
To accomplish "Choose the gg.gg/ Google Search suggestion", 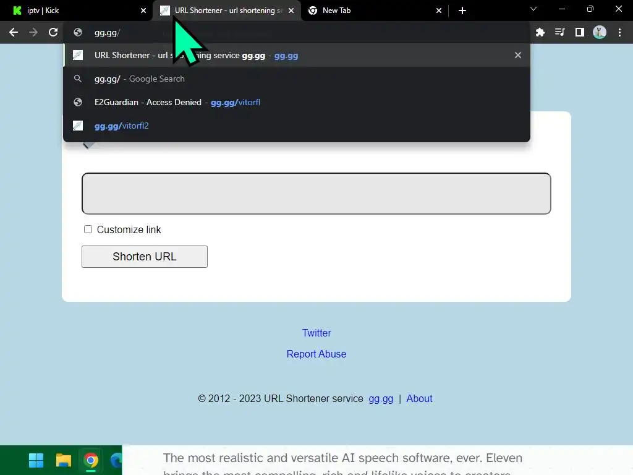I will [x=297, y=79].
